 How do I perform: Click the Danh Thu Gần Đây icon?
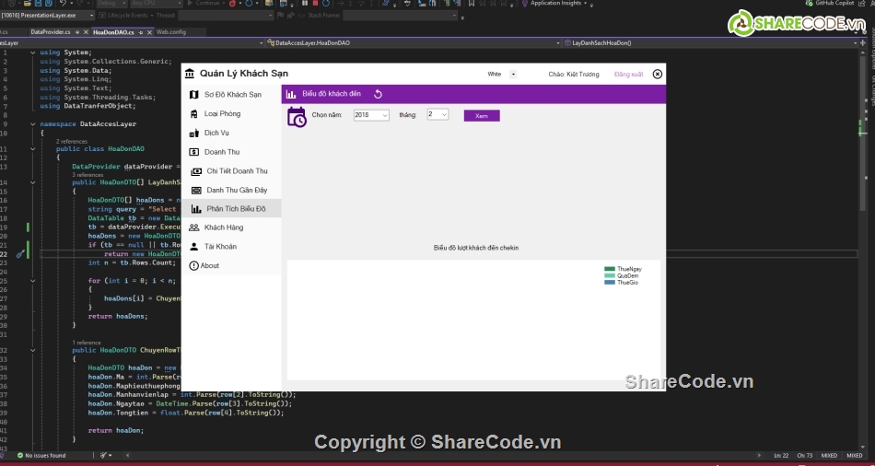click(x=196, y=191)
